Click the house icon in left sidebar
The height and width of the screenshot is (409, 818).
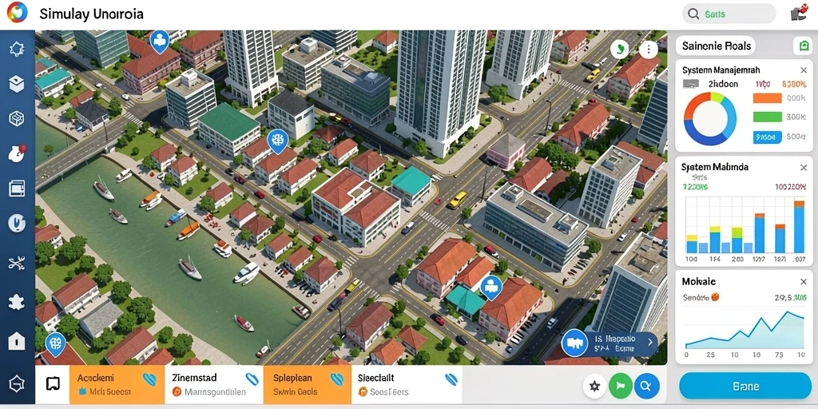(17, 341)
